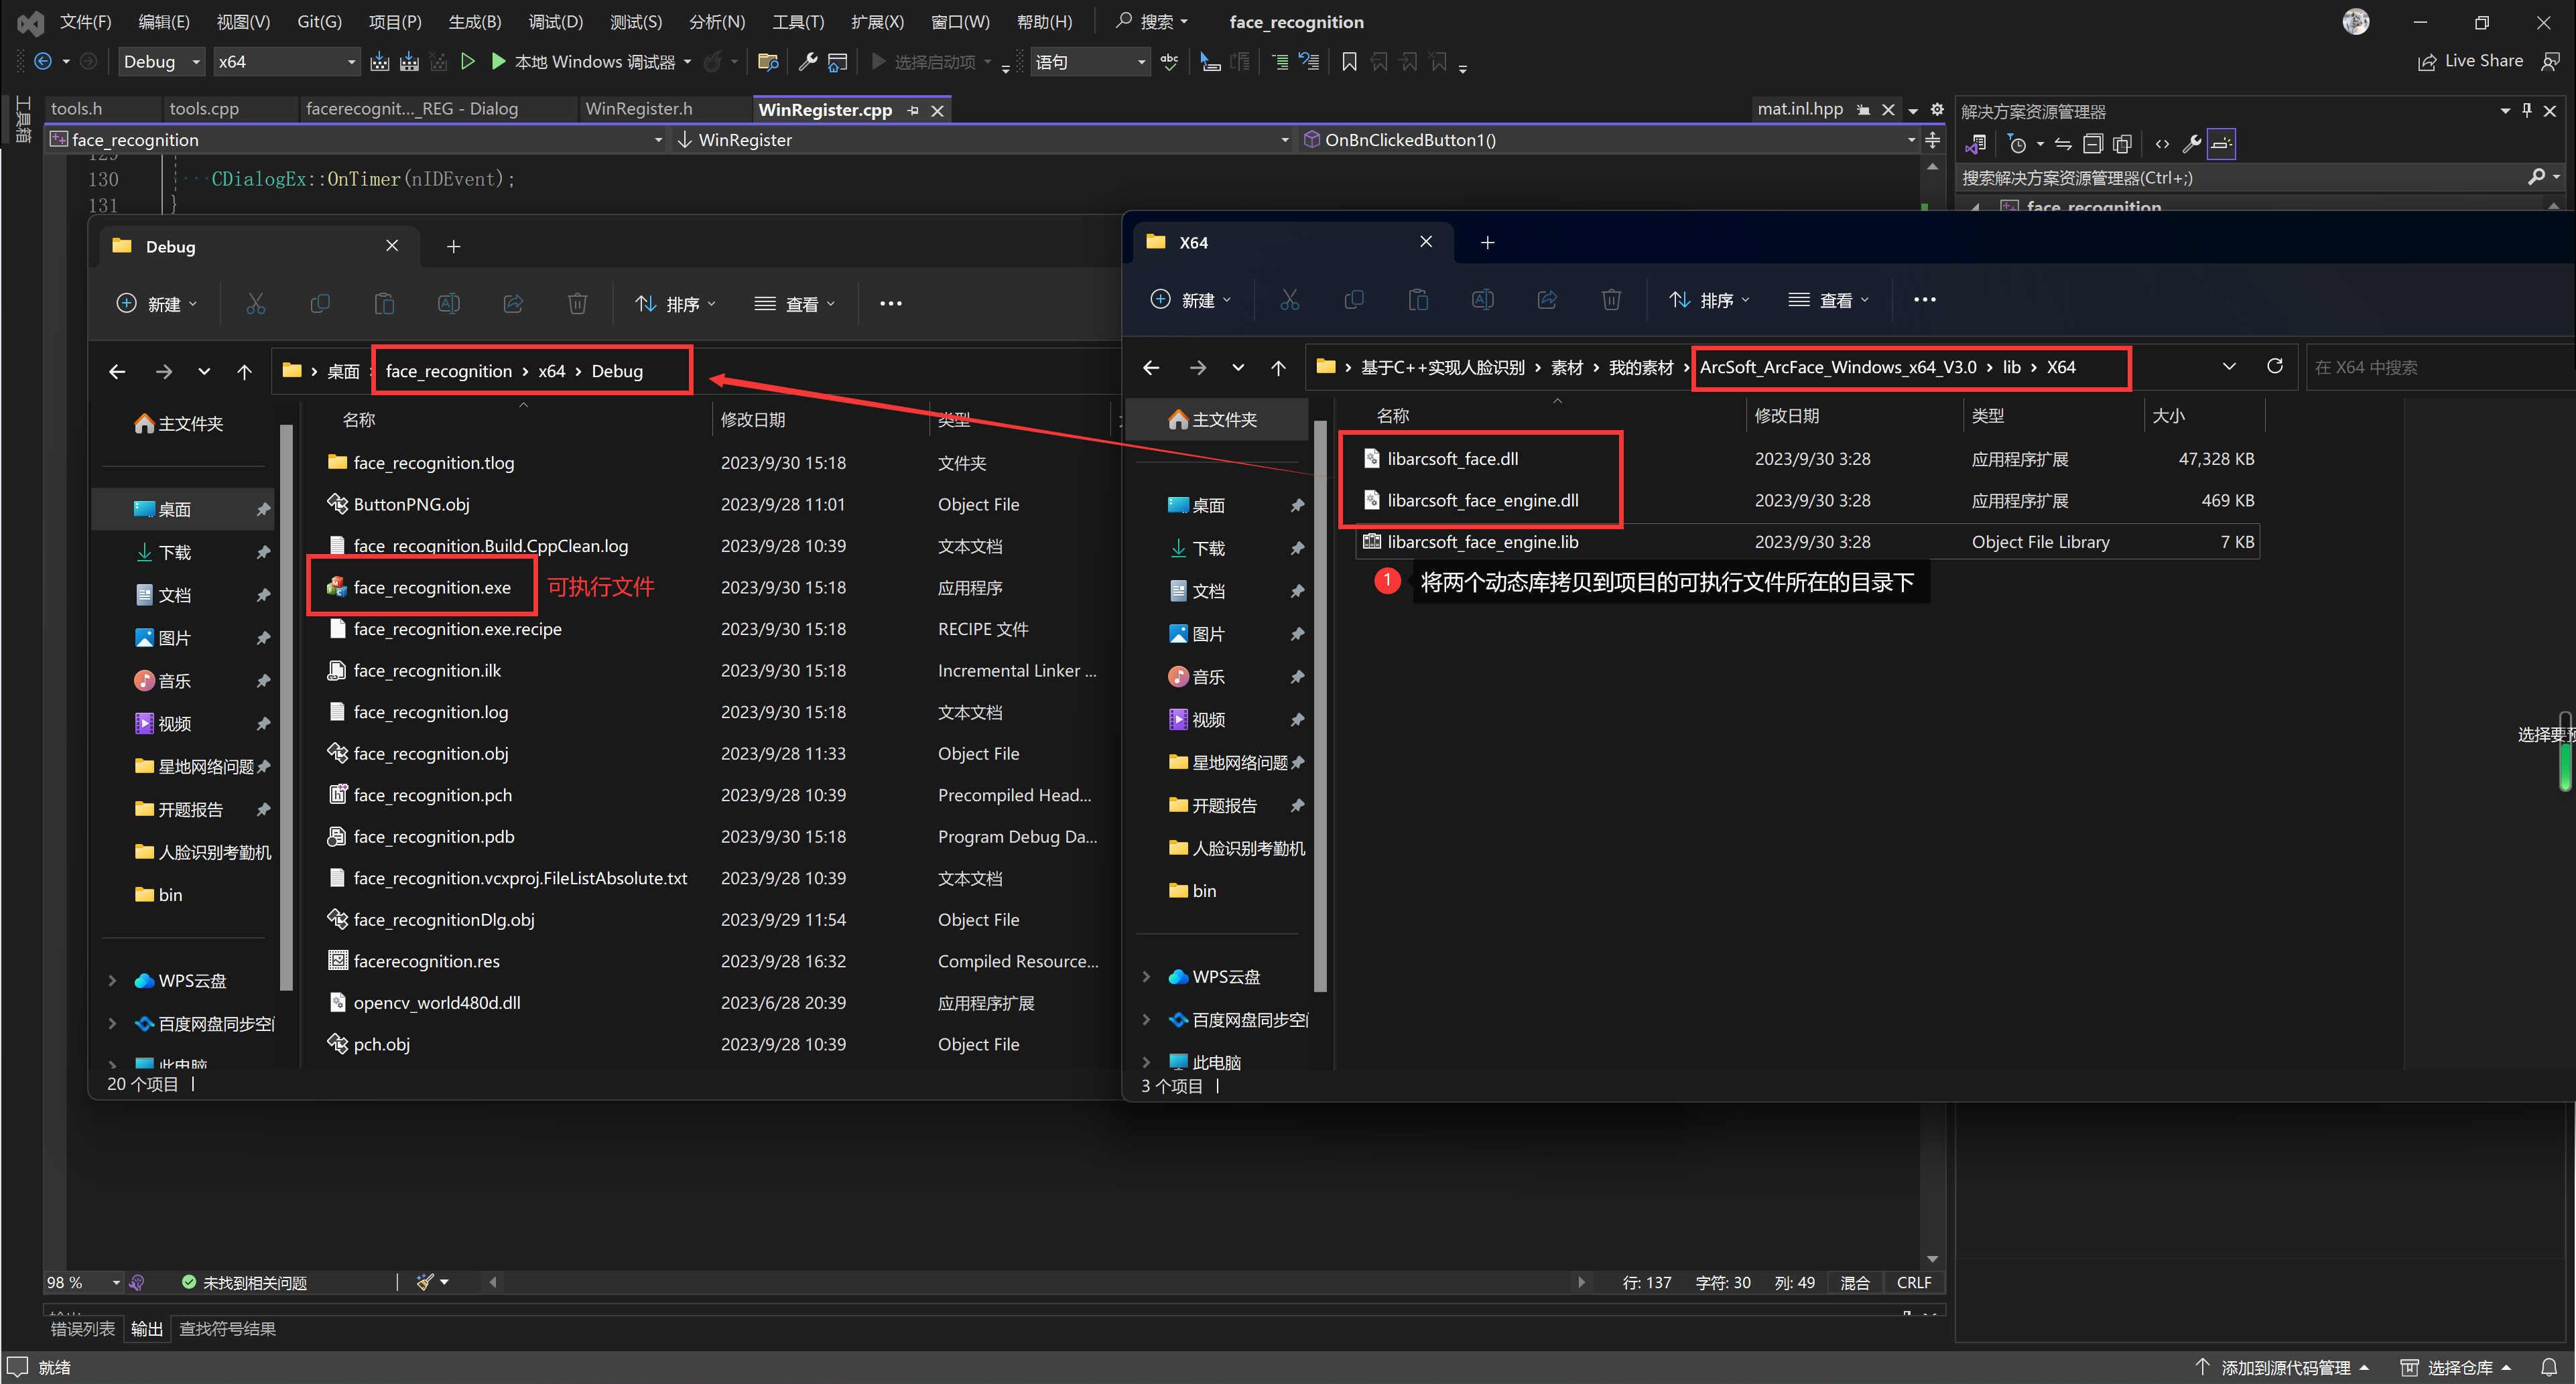
Task: Collapse all in Solution Explorer toolbar
Action: [x=2093, y=144]
